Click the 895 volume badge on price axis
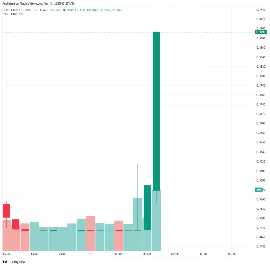 click(x=258, y=190)
